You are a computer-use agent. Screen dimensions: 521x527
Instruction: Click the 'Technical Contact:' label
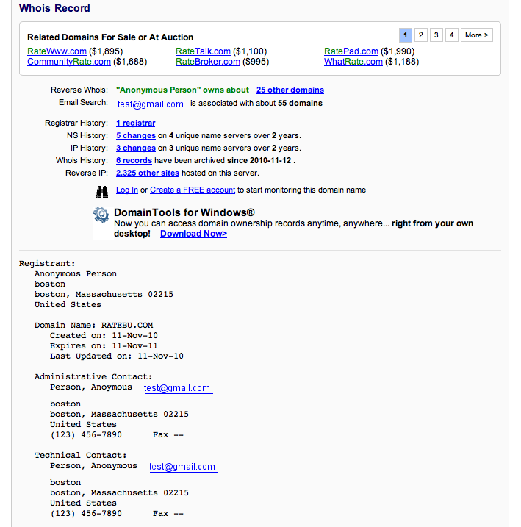coord(81,456)
